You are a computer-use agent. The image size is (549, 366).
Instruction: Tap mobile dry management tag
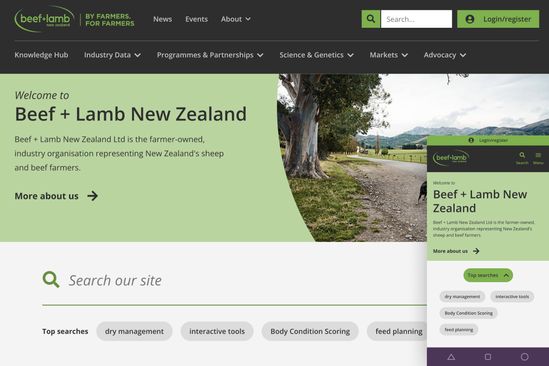click(462, 297)
